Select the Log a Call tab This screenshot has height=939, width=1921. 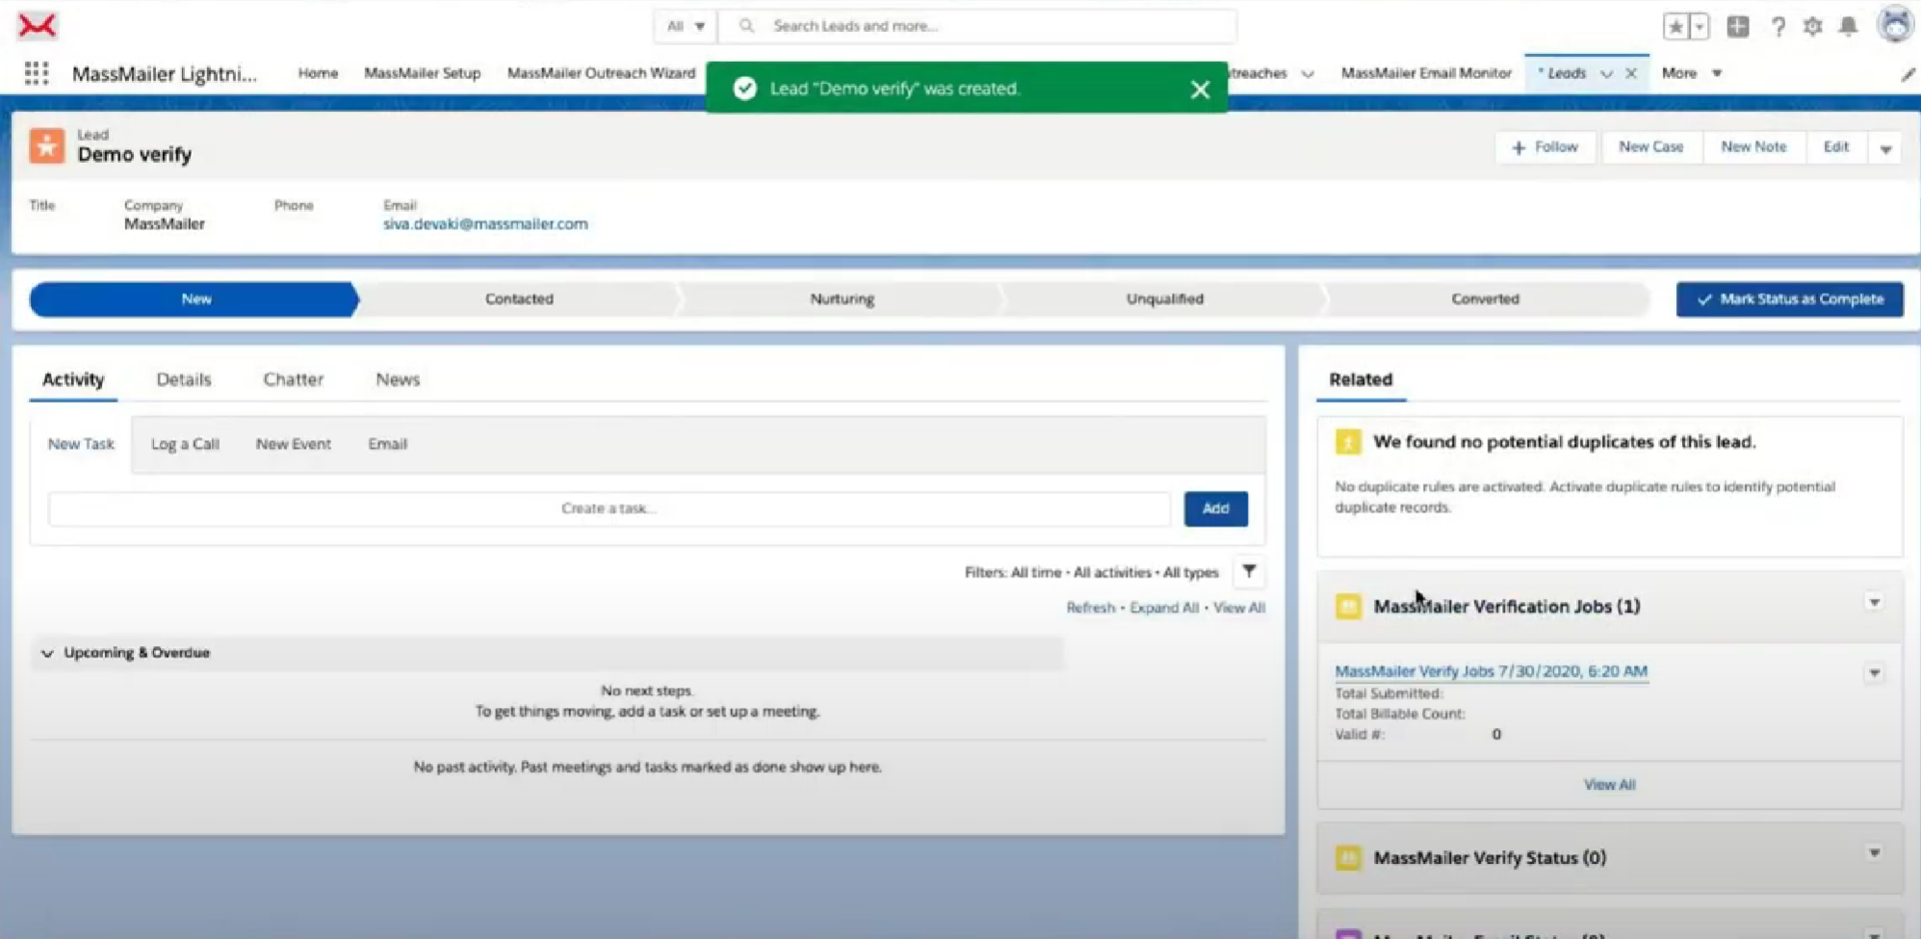185,444
